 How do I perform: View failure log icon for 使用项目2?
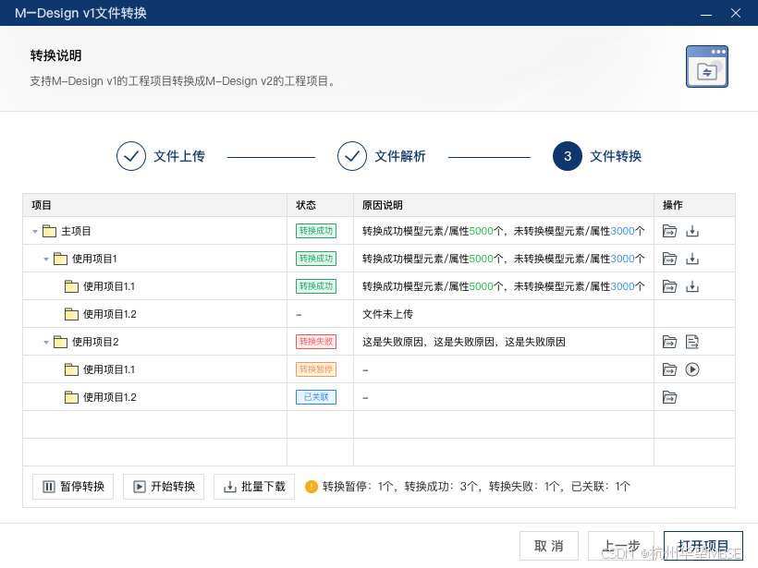point(692,342)
